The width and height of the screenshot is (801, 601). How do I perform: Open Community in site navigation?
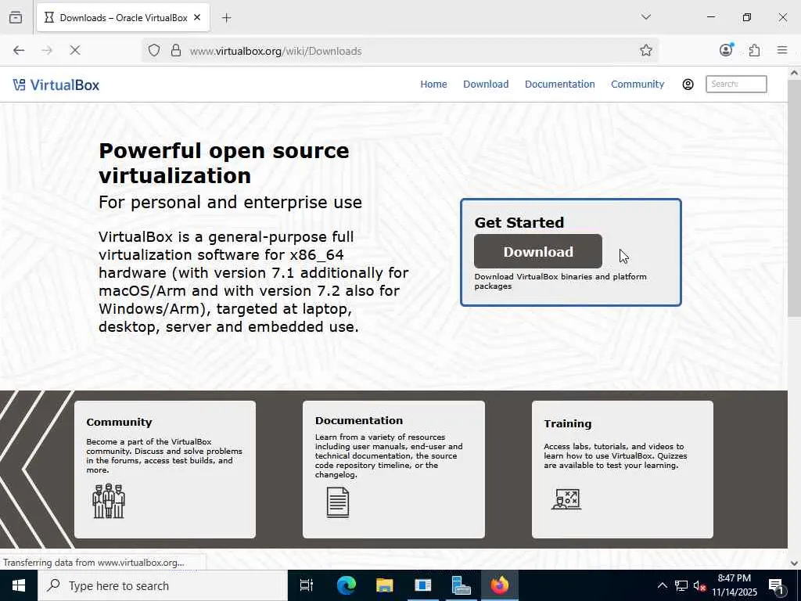pyautogui.click(x=638, y=85)
